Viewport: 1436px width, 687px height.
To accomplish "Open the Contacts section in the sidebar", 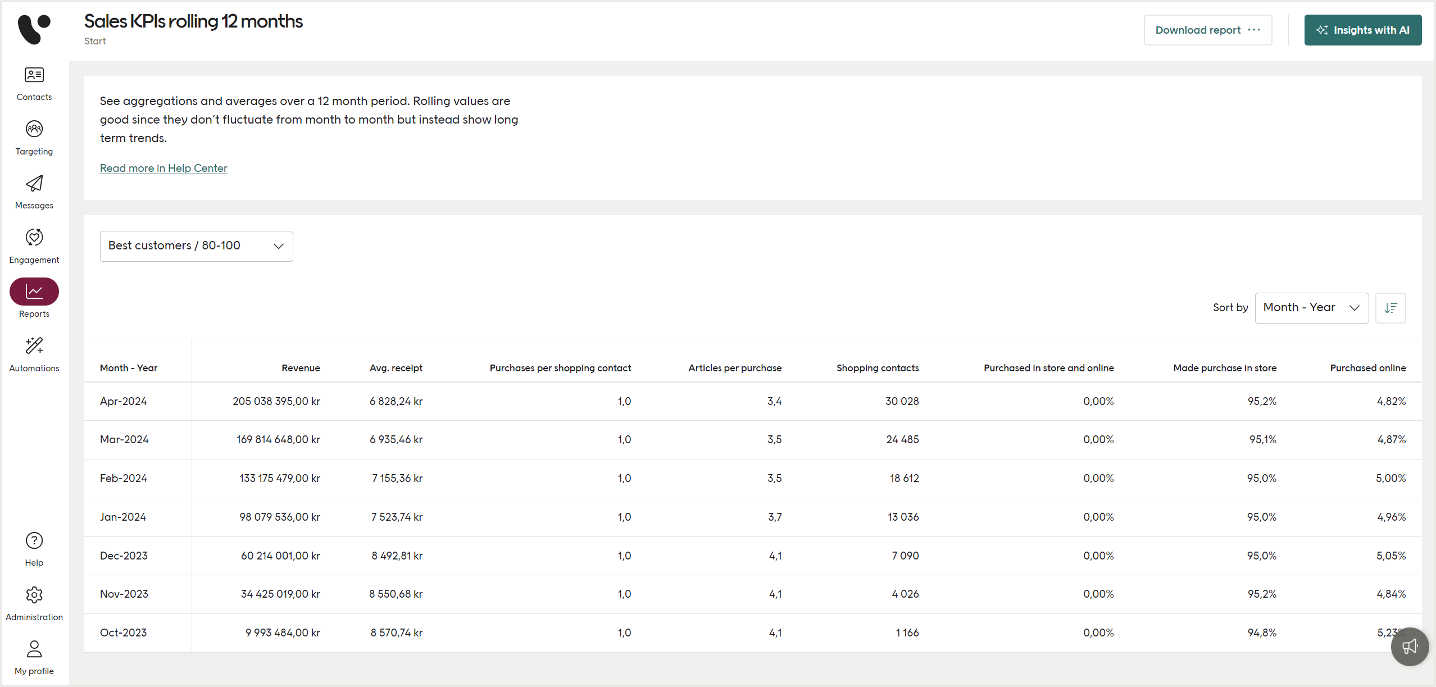I will point(34,83).
